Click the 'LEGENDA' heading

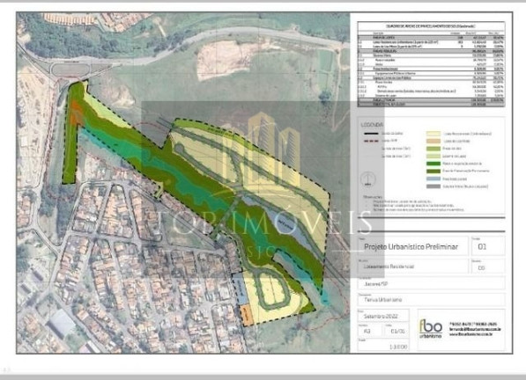coord(372,125)
